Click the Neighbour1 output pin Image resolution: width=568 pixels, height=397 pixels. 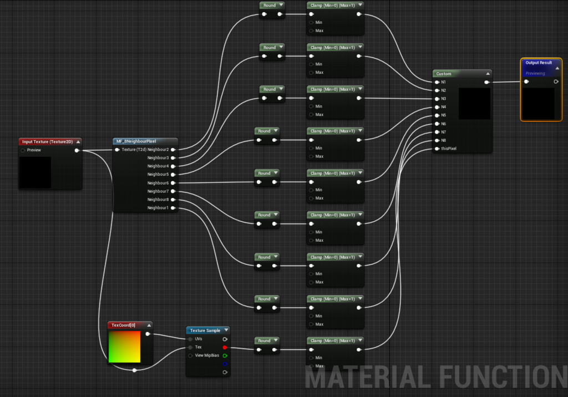click(x=173, y=208)
